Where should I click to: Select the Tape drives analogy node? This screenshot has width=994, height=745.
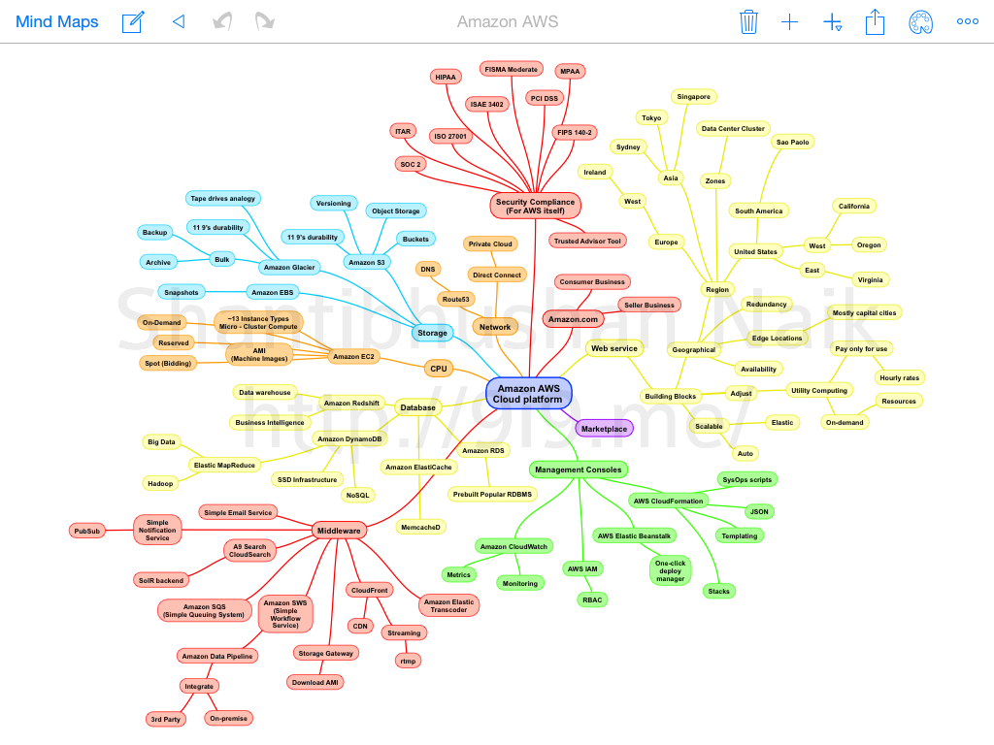click(223, 198)
